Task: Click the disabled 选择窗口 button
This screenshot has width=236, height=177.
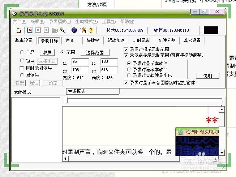Action: 47,61
